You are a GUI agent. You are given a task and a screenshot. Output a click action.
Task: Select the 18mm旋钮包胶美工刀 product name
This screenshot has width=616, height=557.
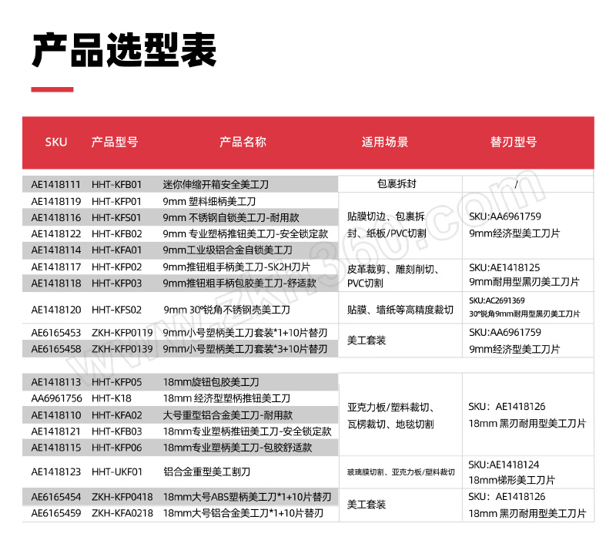point(211,382)
